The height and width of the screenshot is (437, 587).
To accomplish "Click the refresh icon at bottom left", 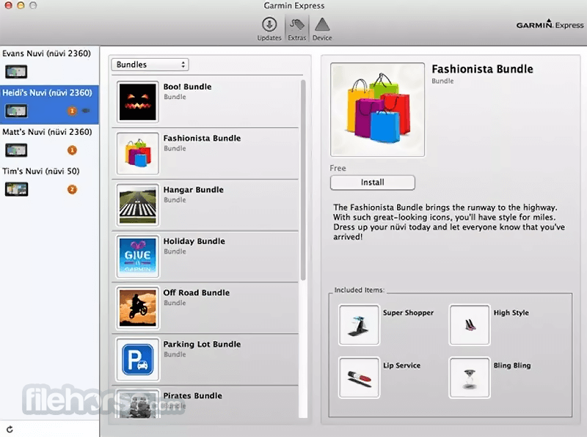I will (x=10, y=429).
